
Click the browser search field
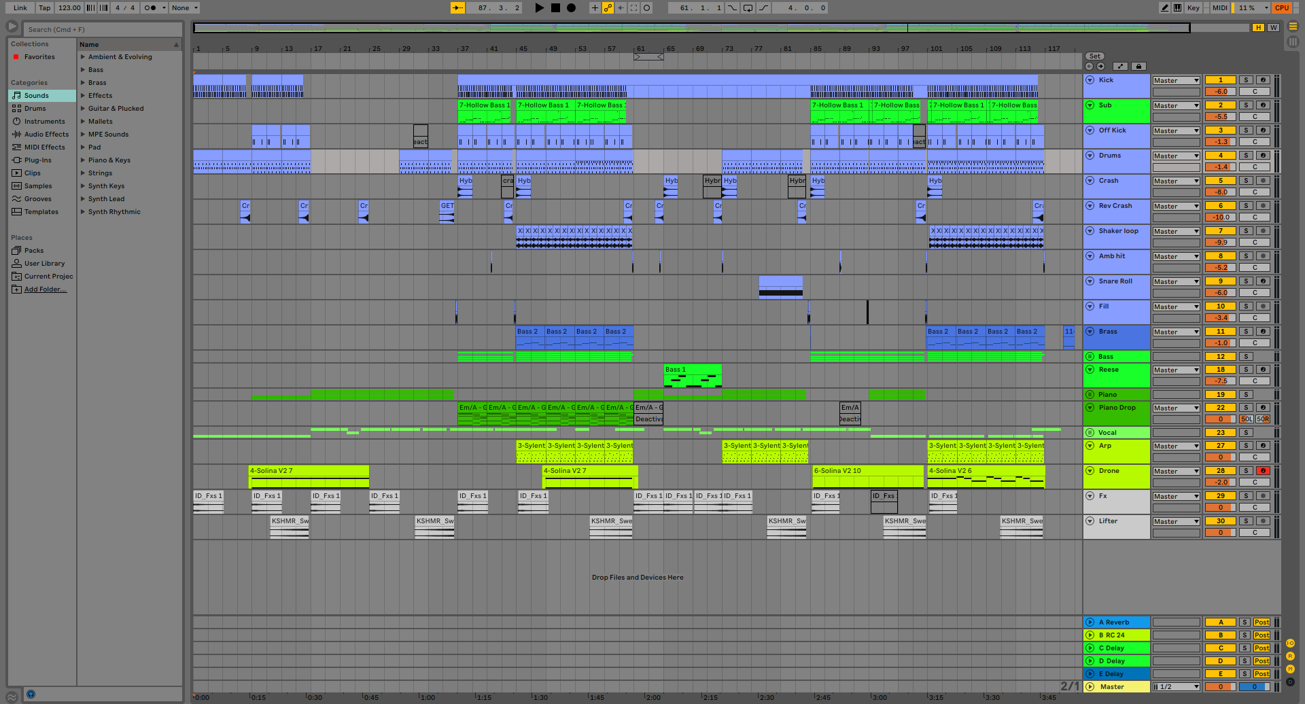coord(103,29)
